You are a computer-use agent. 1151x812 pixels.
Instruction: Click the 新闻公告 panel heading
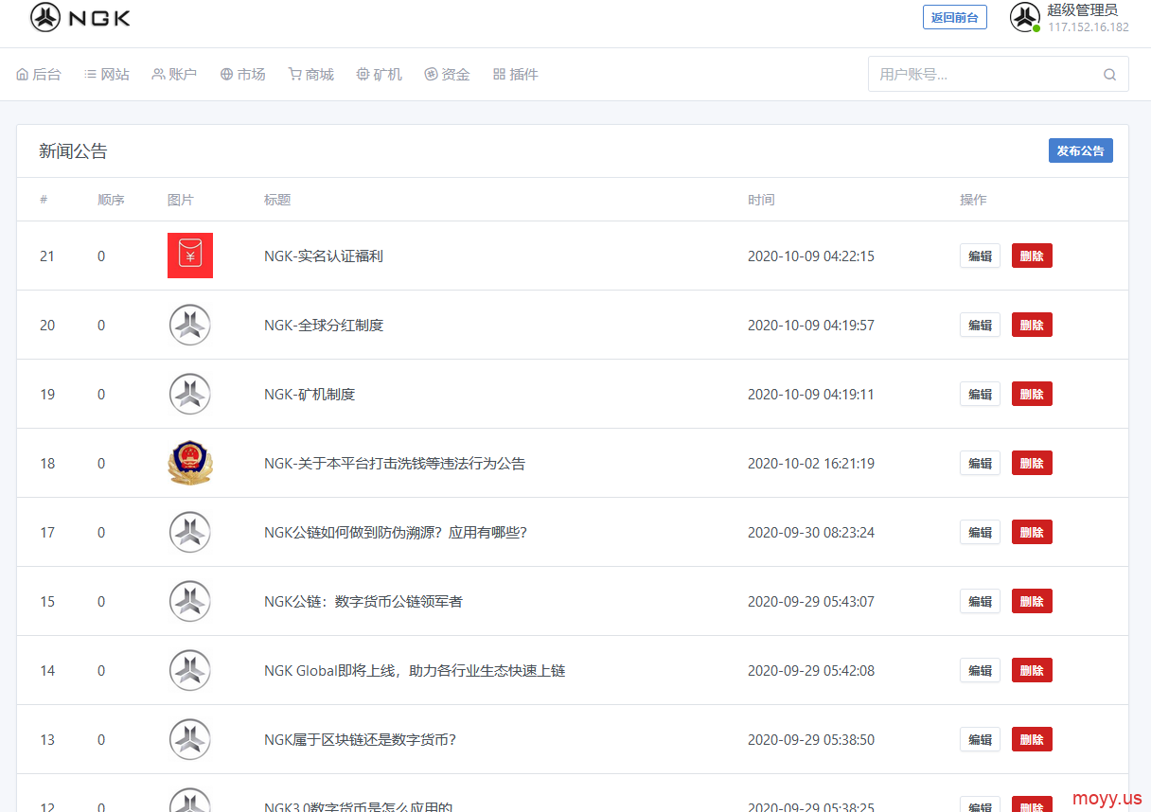pos(73,150)
